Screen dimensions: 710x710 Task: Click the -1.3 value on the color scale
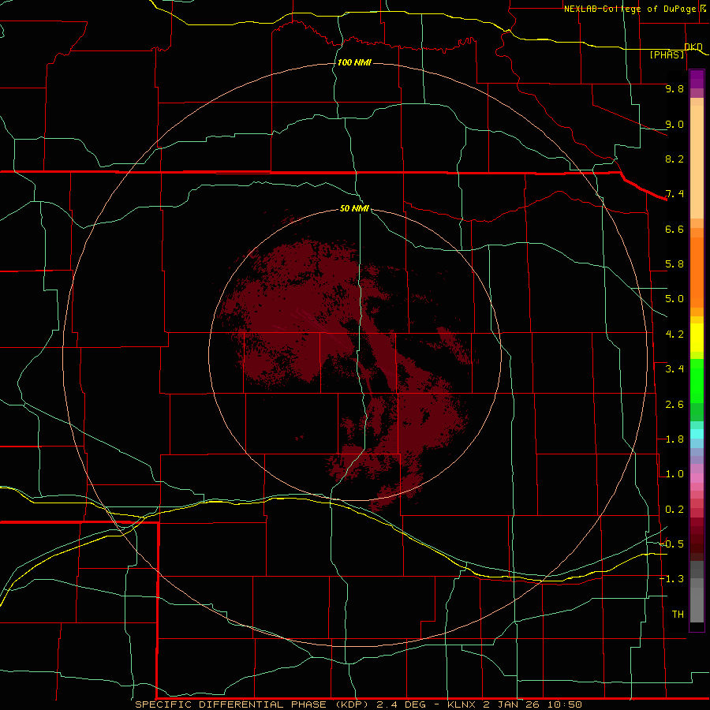pos(672,579)
